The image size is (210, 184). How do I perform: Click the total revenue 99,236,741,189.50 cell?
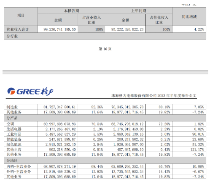pos(59,29)
